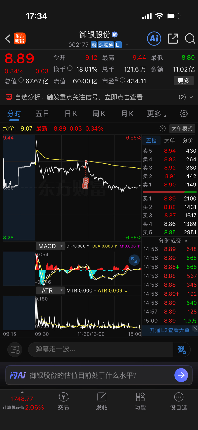Select 分价 tab
198x430 pixels.
point(188,141)
